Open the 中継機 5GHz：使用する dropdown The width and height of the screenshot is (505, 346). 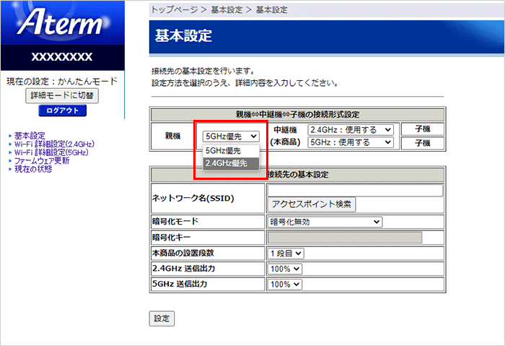tap(351, 142)
